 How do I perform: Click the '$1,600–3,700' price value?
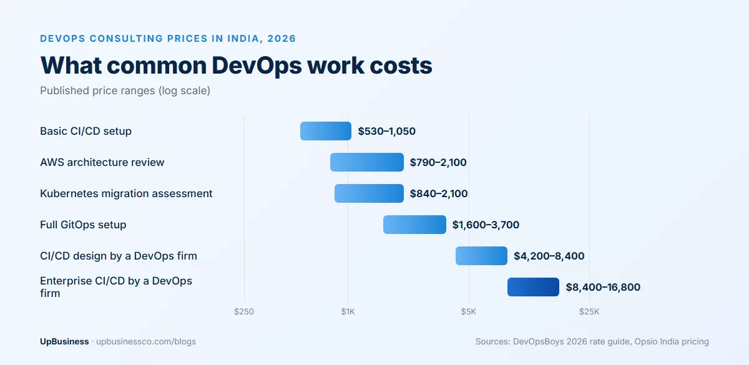[486, 225]
